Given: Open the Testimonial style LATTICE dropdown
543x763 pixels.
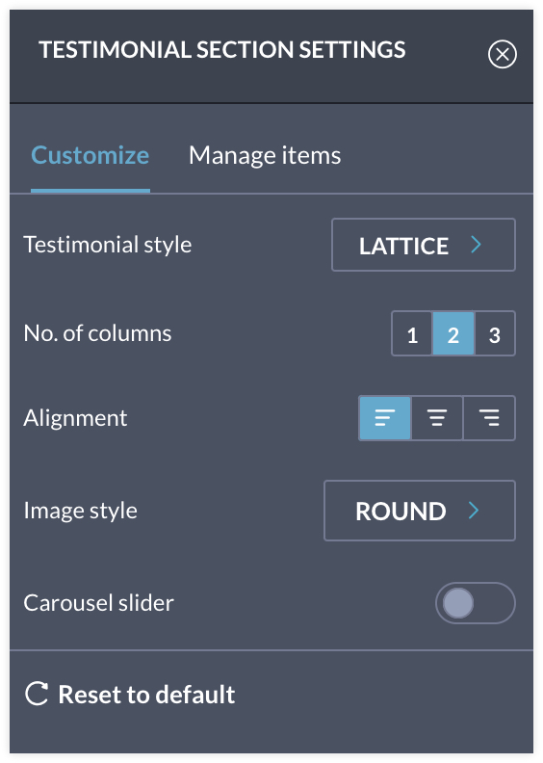Looking at the screenshot, I should (424, 245).
